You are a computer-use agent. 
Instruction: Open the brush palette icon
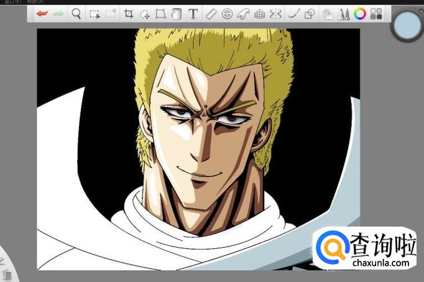344,14
